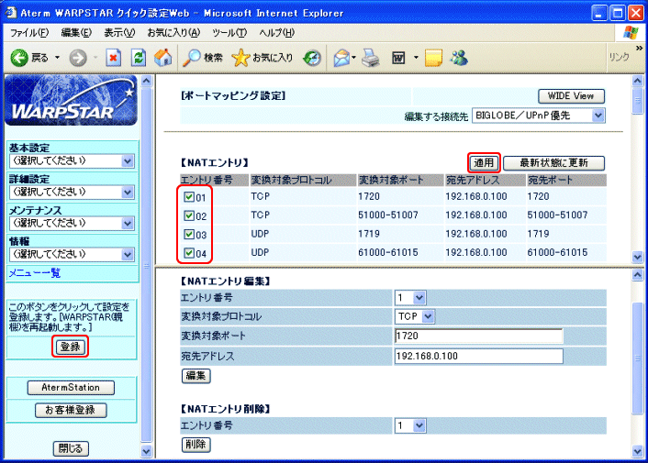The height and width of the screenshot is (463, 648).
Task: Click the 適用 apply button
Action: click(484, 162)
